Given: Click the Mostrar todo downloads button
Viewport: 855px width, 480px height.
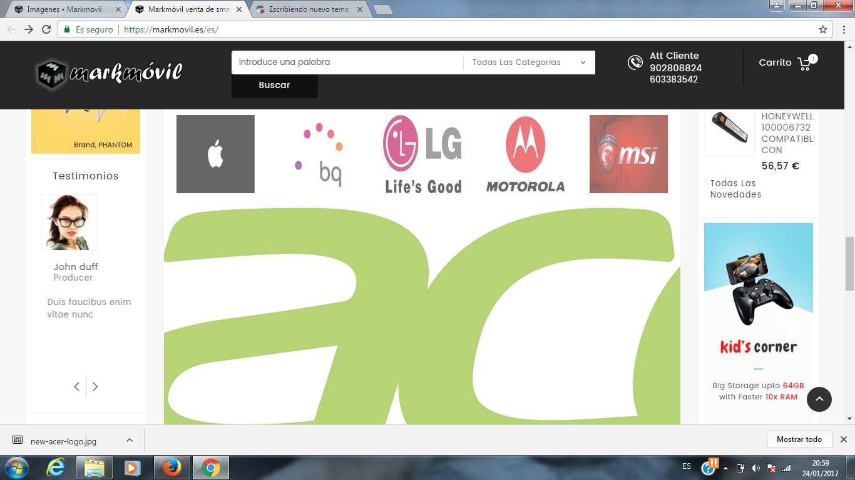Looking at the screenshot, I should 799,439.
